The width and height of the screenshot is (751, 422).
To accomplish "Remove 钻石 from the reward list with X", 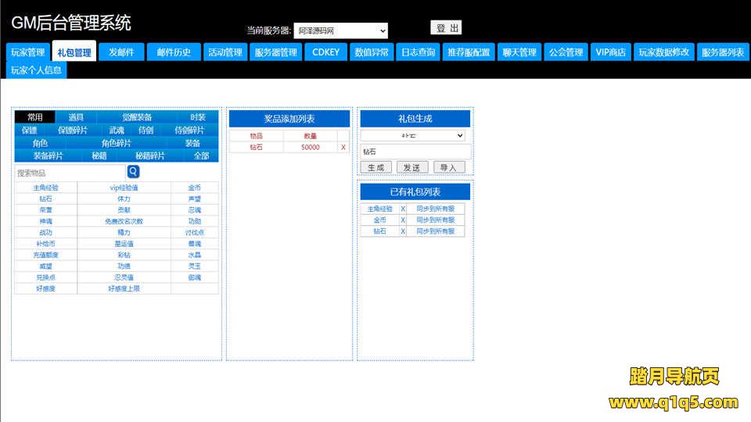I will click(x=343, y=147).
